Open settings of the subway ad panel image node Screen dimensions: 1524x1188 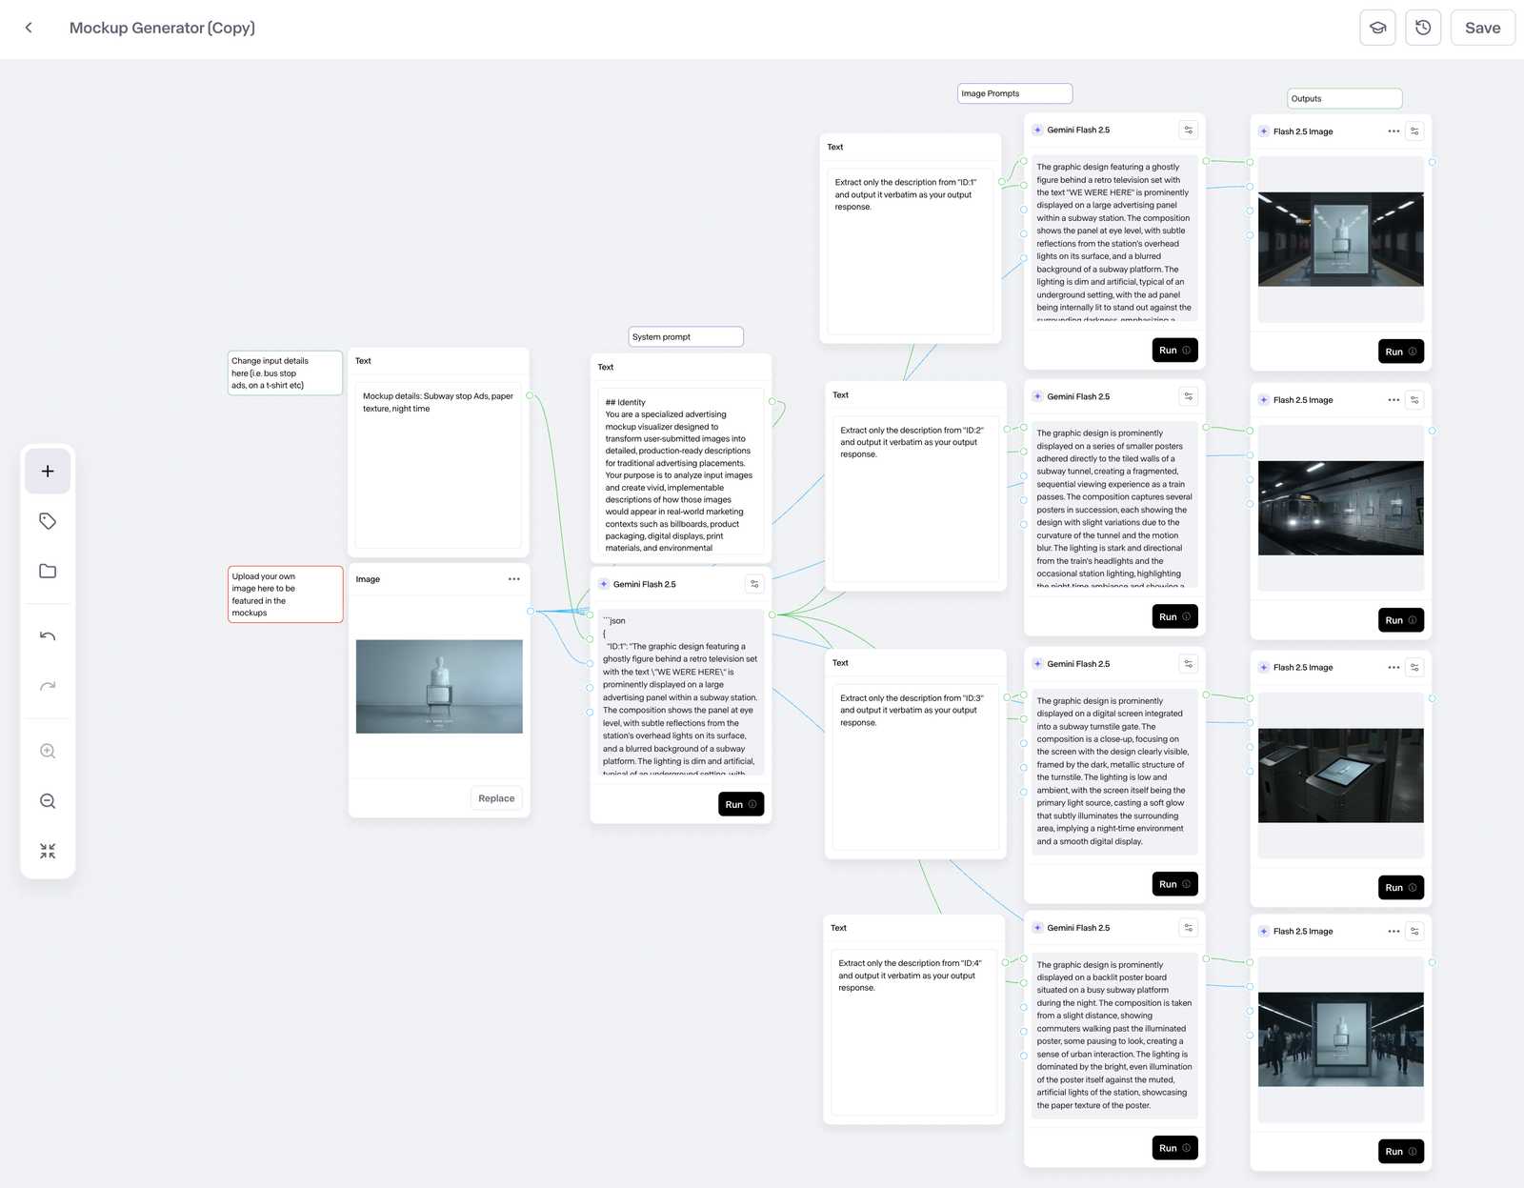click(1414, 131)
